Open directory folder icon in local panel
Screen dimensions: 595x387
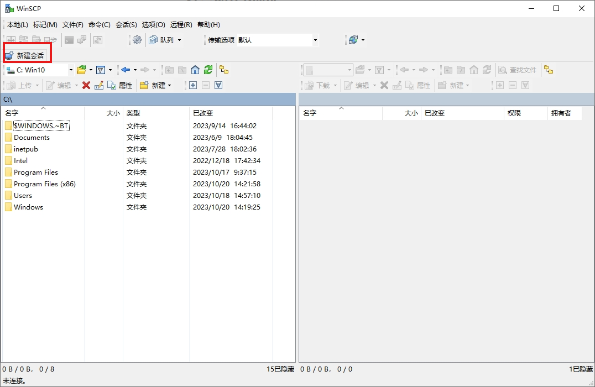(81, 70)
